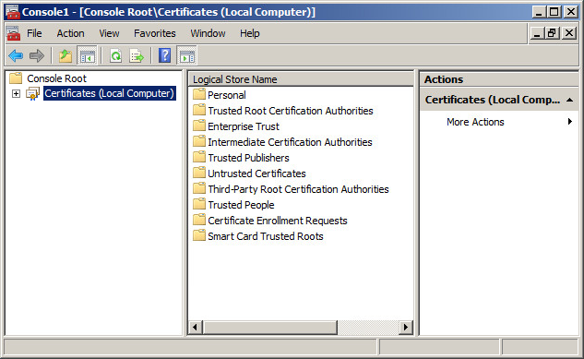
Task: Click the Trusted Publishers folder icon
Action: click(x=199, y=157)
